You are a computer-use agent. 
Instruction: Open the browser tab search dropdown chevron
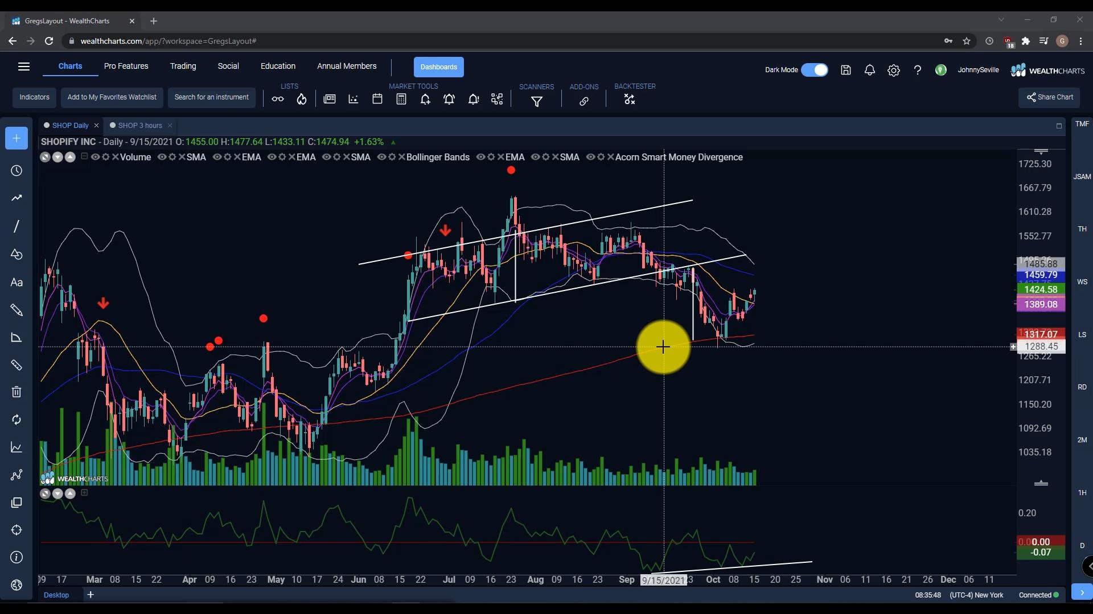coord(1001,20)
